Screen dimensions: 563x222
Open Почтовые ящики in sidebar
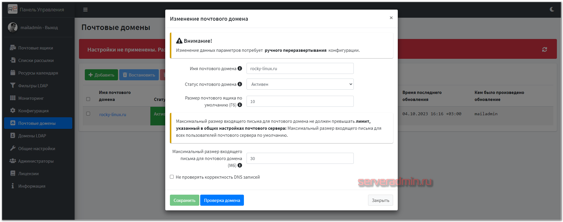point(38,48)
